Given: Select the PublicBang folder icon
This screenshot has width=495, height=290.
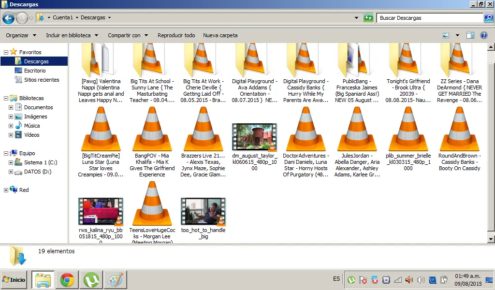Looking at the screenshot, I should click(354, 59).
